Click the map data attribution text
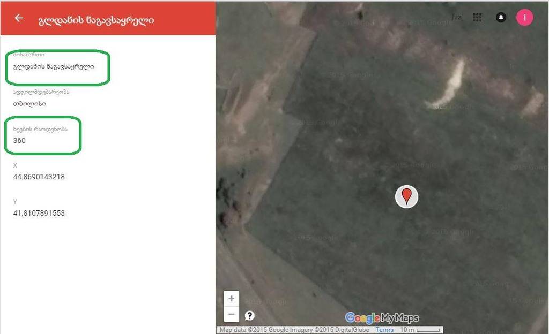 click(294, 330)
